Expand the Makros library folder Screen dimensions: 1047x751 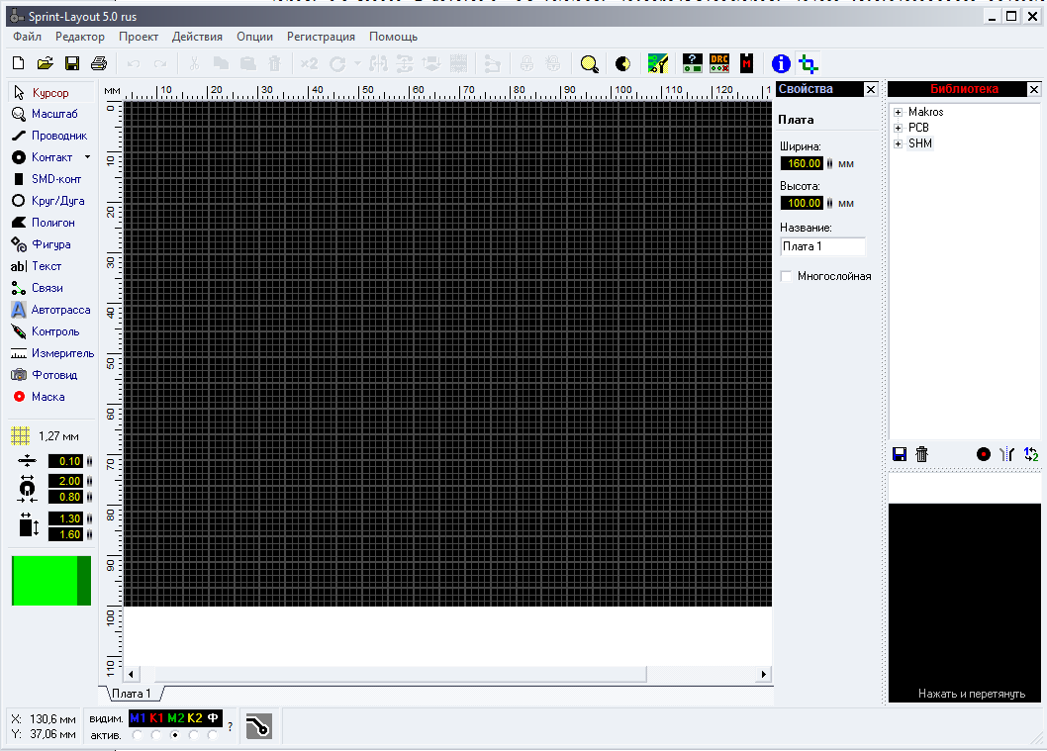899,112
